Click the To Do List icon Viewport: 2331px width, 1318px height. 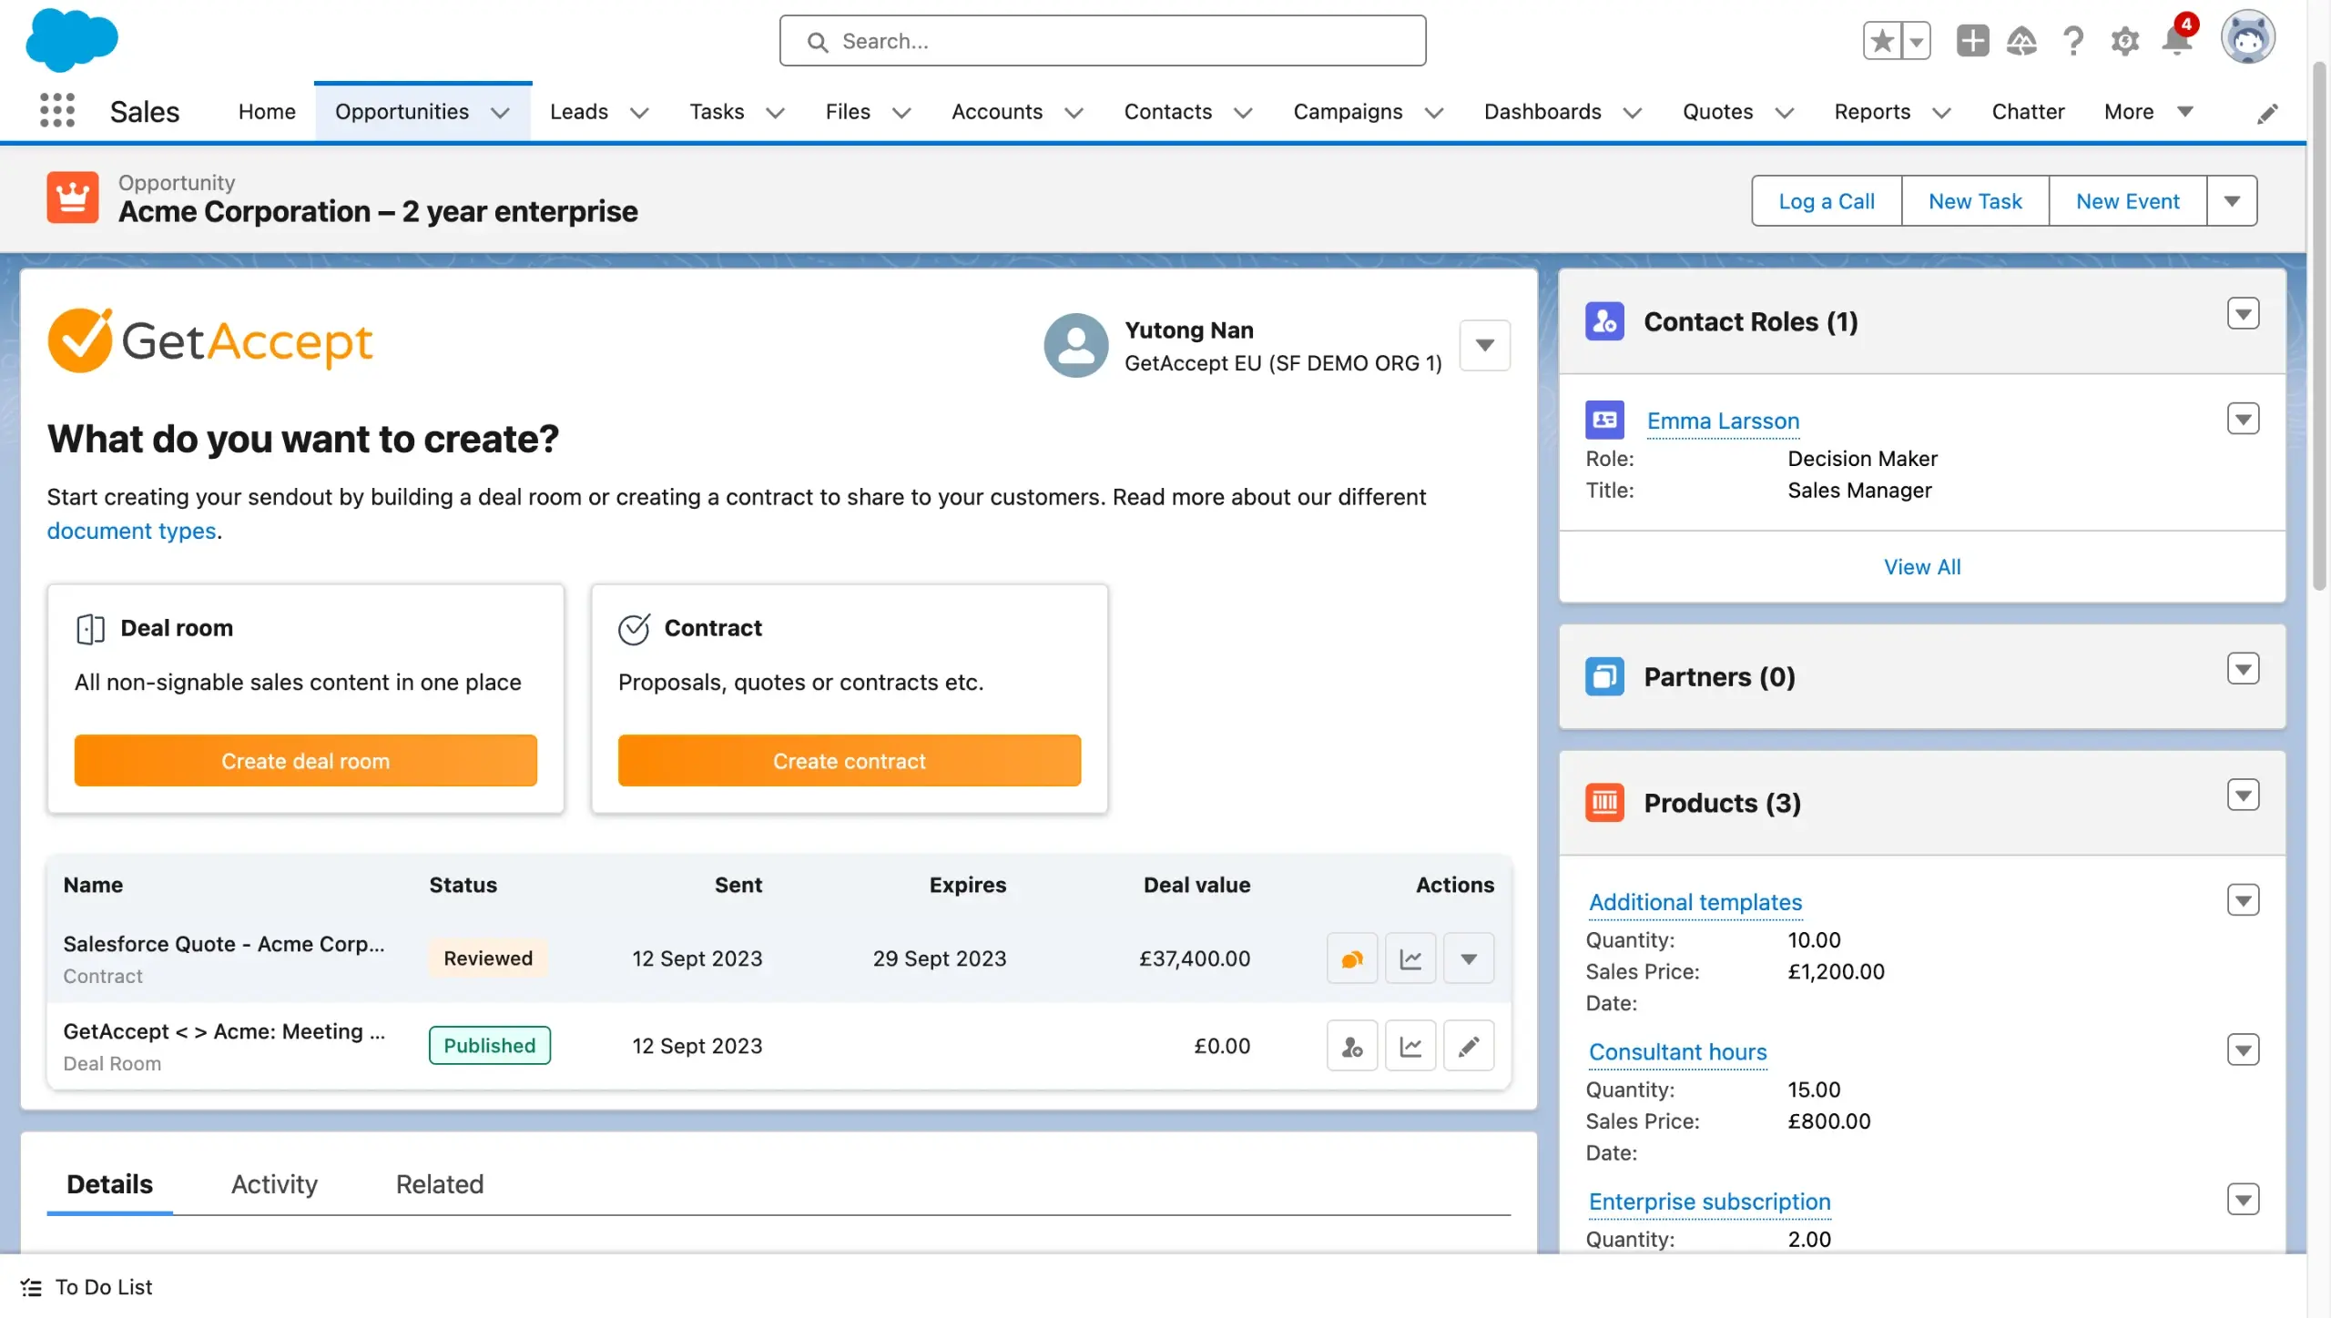[x=32, y=1287]
